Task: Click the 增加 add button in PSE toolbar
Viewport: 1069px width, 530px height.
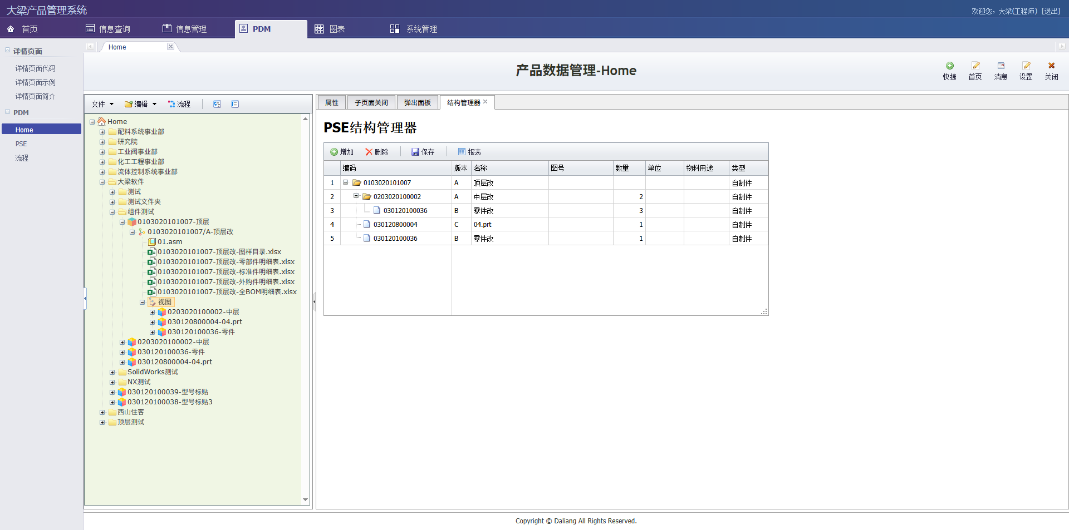Action: coord(342,152)
